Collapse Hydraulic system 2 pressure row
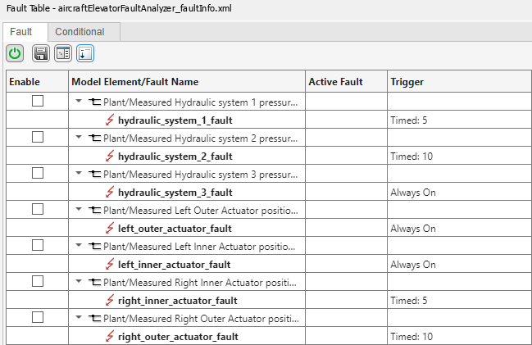532x345 pixels. coord(79,138)
